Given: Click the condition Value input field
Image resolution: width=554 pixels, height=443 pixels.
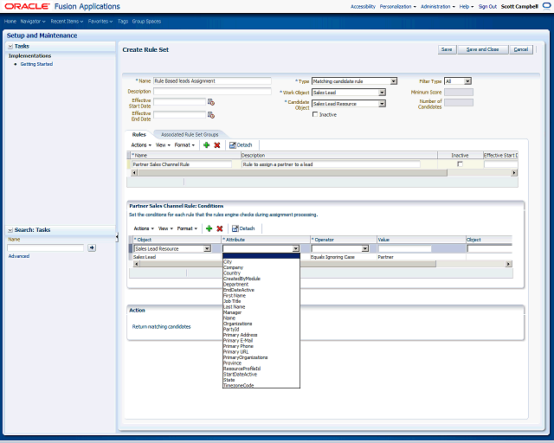Looking at the screenshot, I should [x=405, y=248].
